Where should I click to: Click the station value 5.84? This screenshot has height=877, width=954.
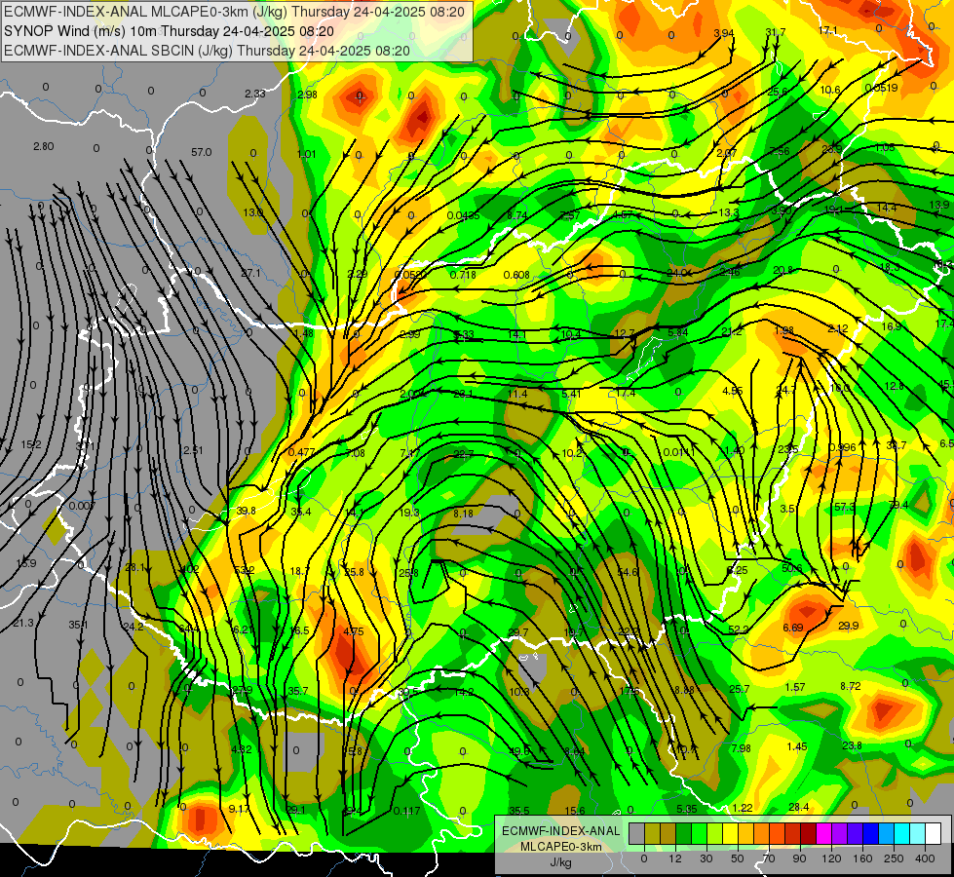click(678, 331)
